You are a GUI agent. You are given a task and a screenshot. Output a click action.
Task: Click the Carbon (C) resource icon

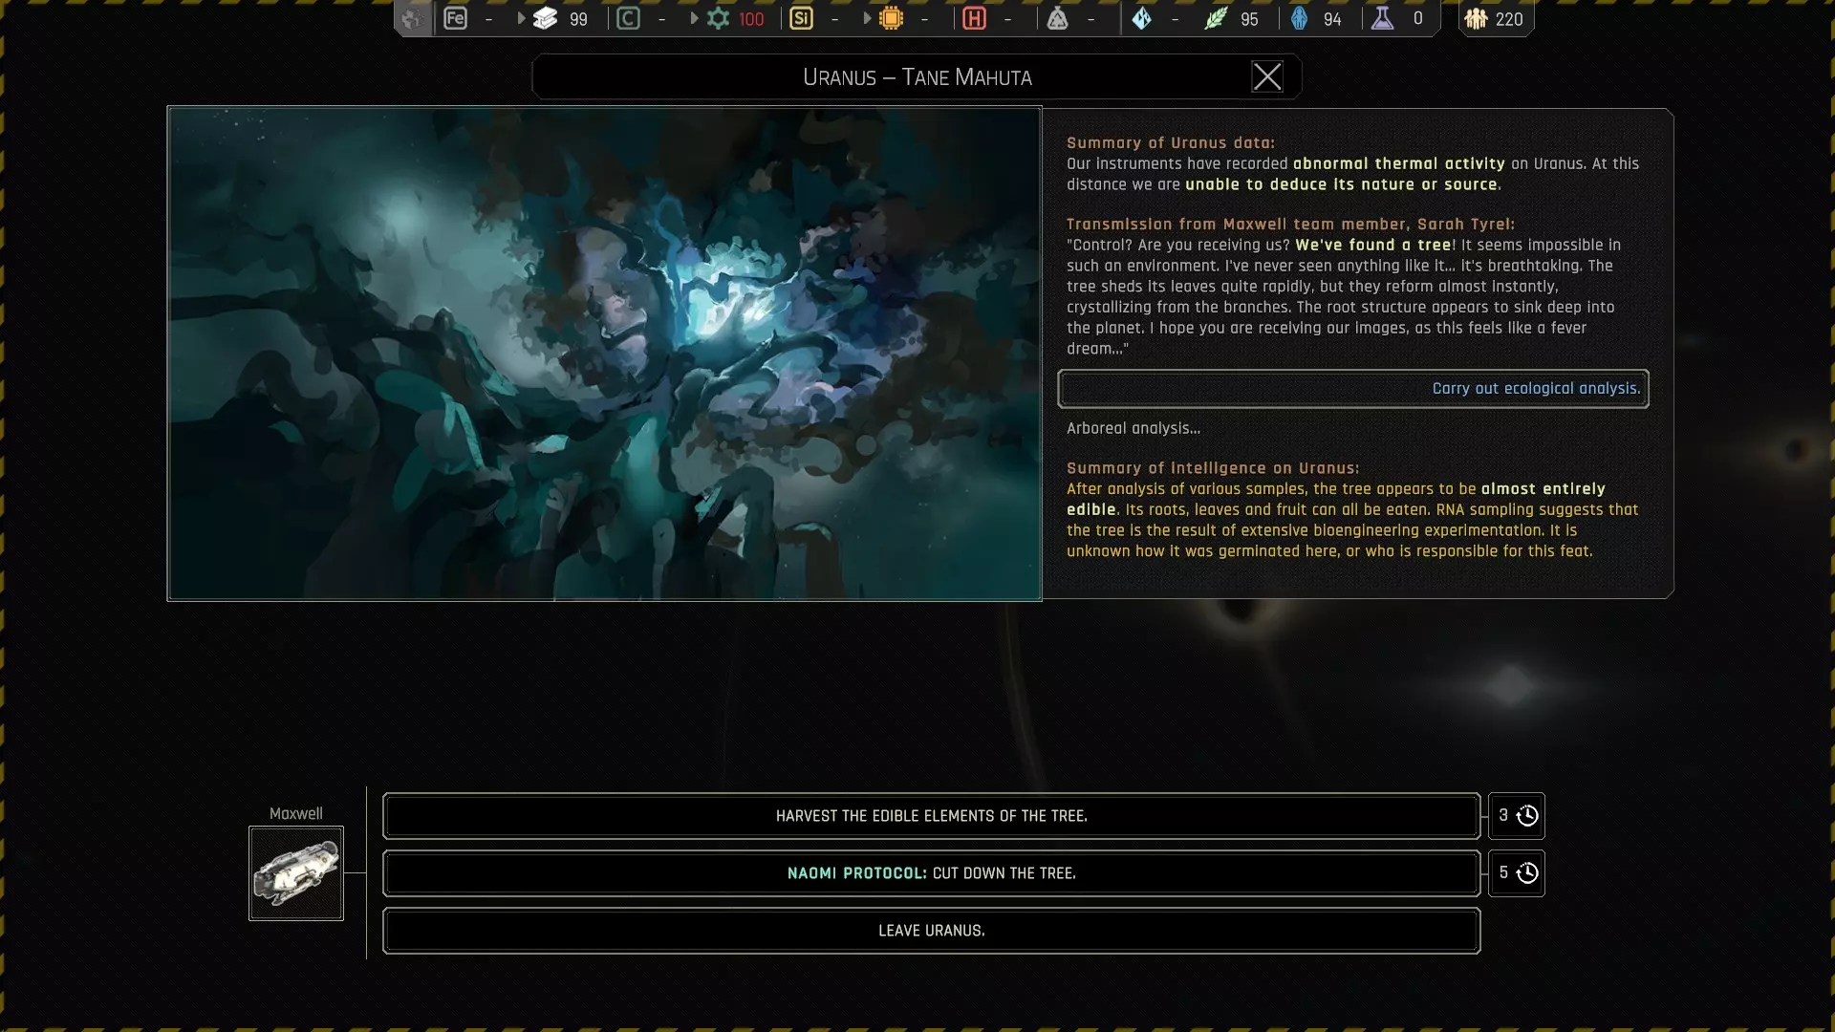point(628,18)
